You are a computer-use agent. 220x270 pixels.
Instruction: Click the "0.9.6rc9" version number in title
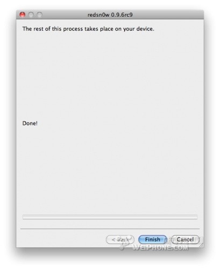tap(122, 15)
